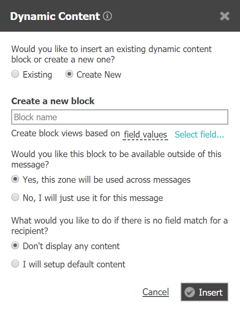Select I will setup default content

click(x=15, y=264)
